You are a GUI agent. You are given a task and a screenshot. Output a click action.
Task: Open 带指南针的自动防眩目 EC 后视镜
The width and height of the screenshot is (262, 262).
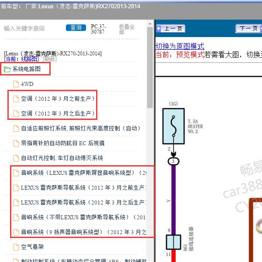[x=63, y=143]
